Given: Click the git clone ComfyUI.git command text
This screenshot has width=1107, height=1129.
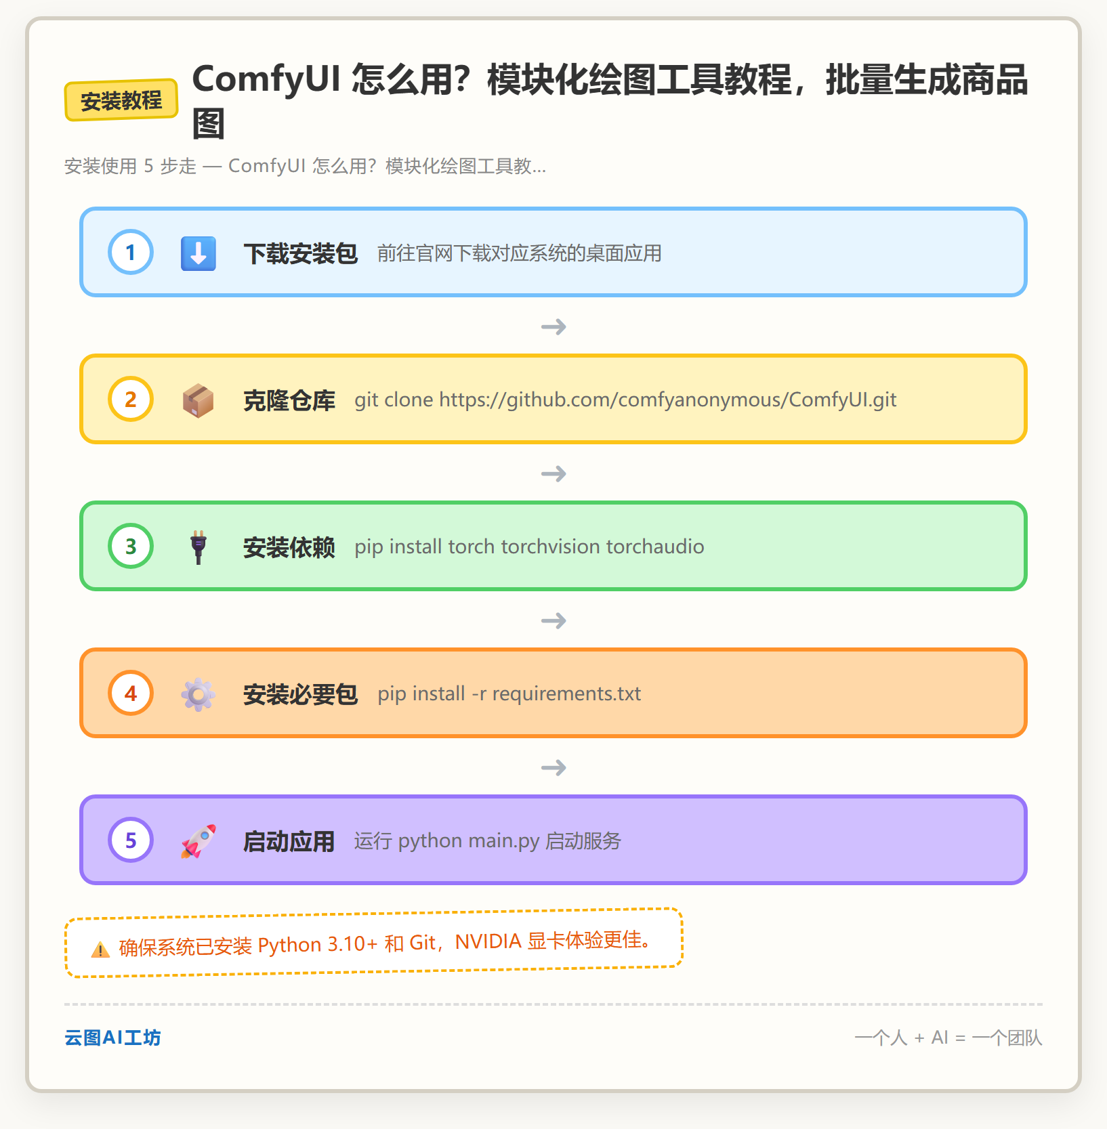Looking at the screenshot, I should [625, 400].
